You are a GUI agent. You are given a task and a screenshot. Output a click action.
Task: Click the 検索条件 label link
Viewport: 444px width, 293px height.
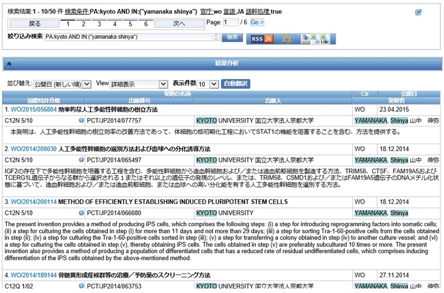click(77, 11)
